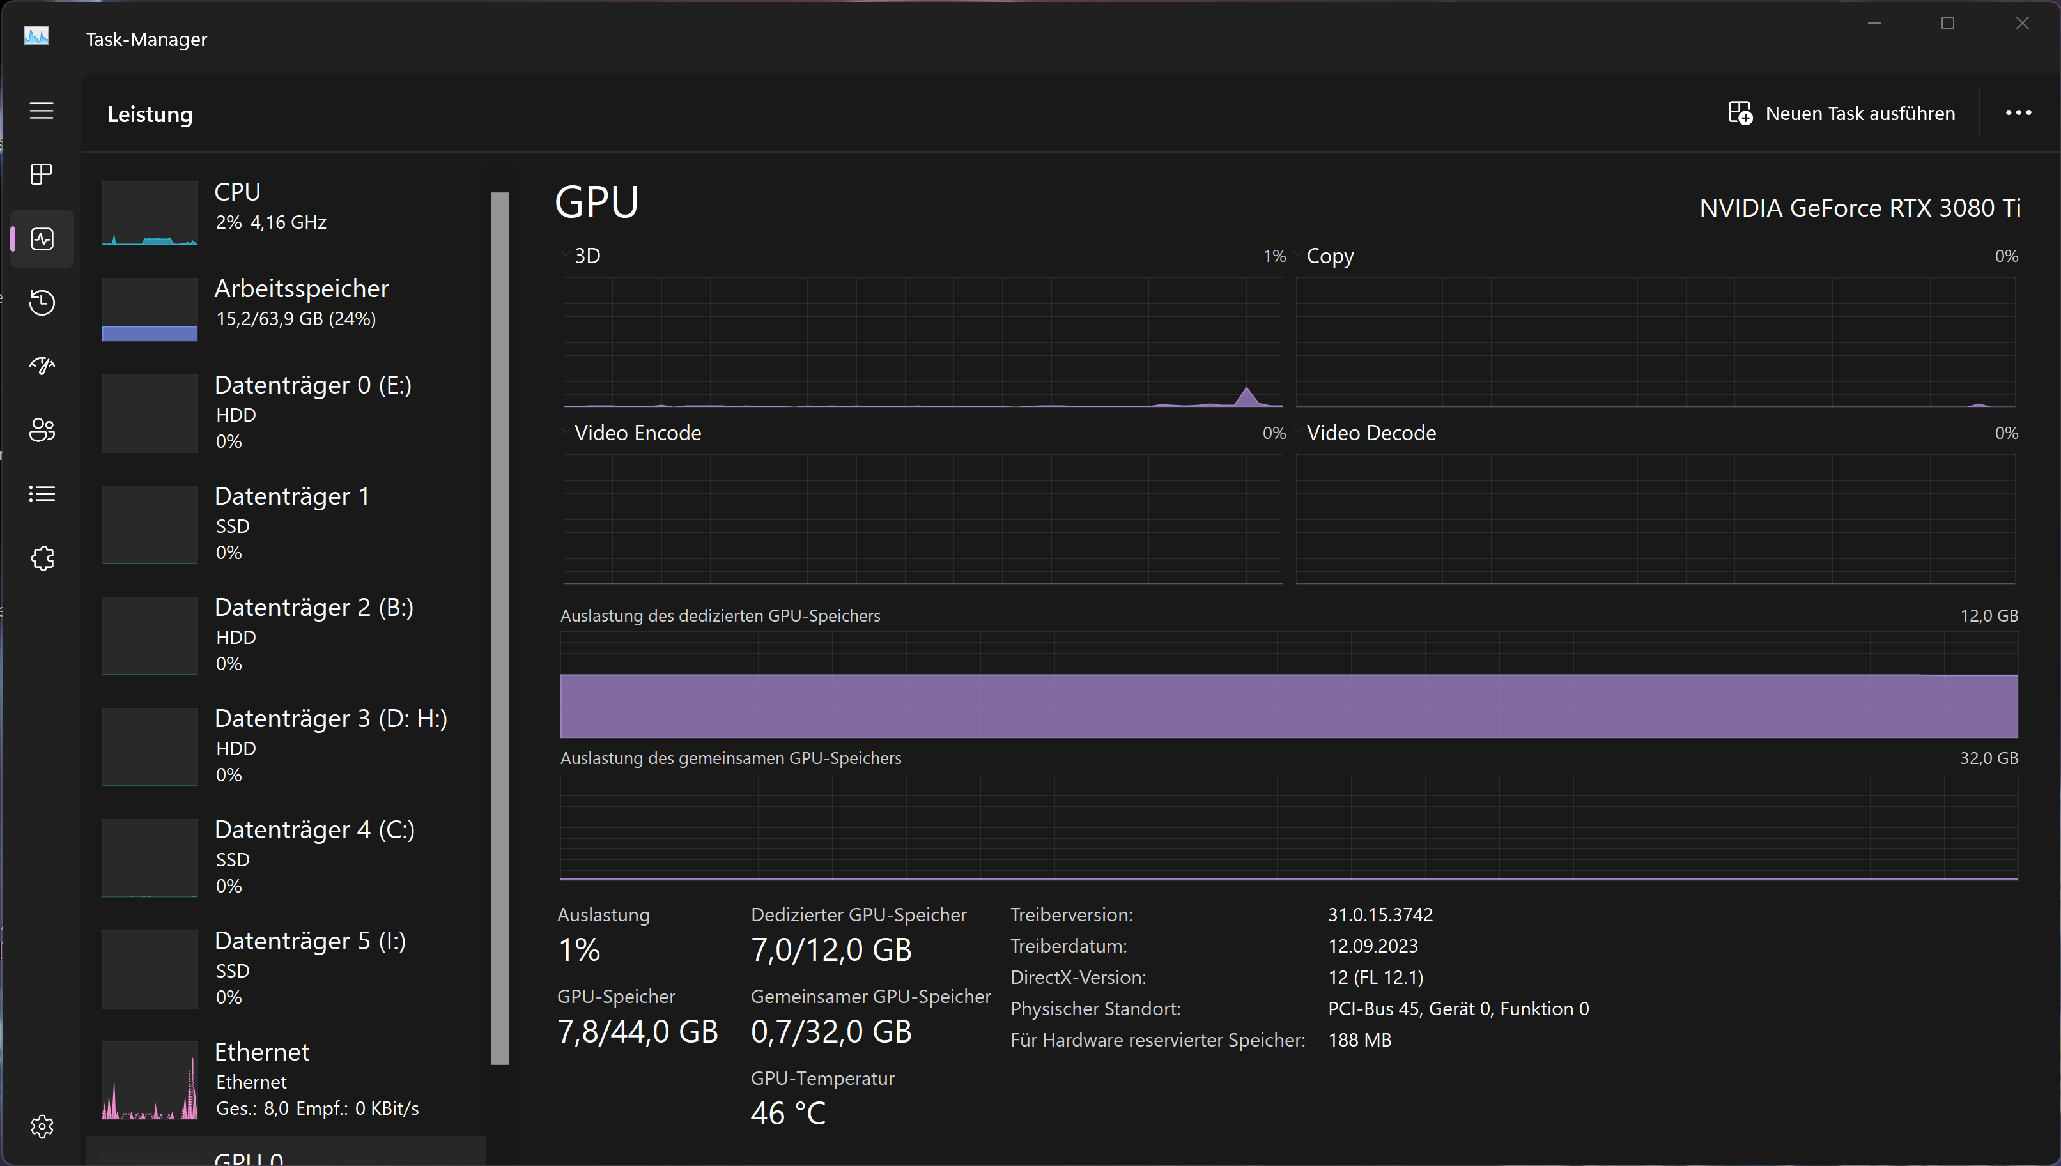Open the Users page icon
This screenshot has height=1166, width=2061.
pos(42,430)
